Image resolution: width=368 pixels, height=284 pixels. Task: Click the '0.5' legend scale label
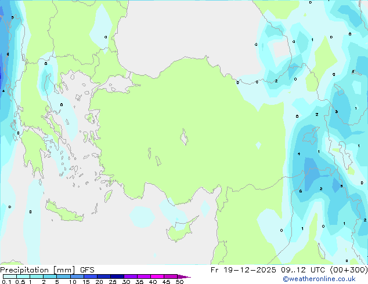point(20,282)
